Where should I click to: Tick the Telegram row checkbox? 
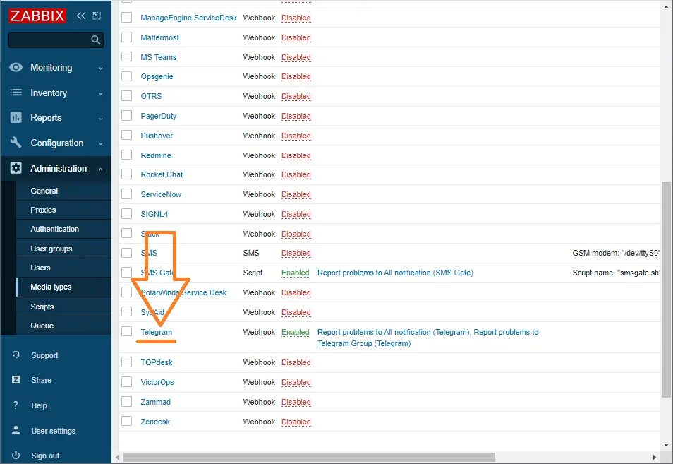[x=126, y=331]
